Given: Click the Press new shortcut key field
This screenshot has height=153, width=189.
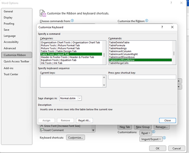Looking at the screenshot, I should point(142,77).
